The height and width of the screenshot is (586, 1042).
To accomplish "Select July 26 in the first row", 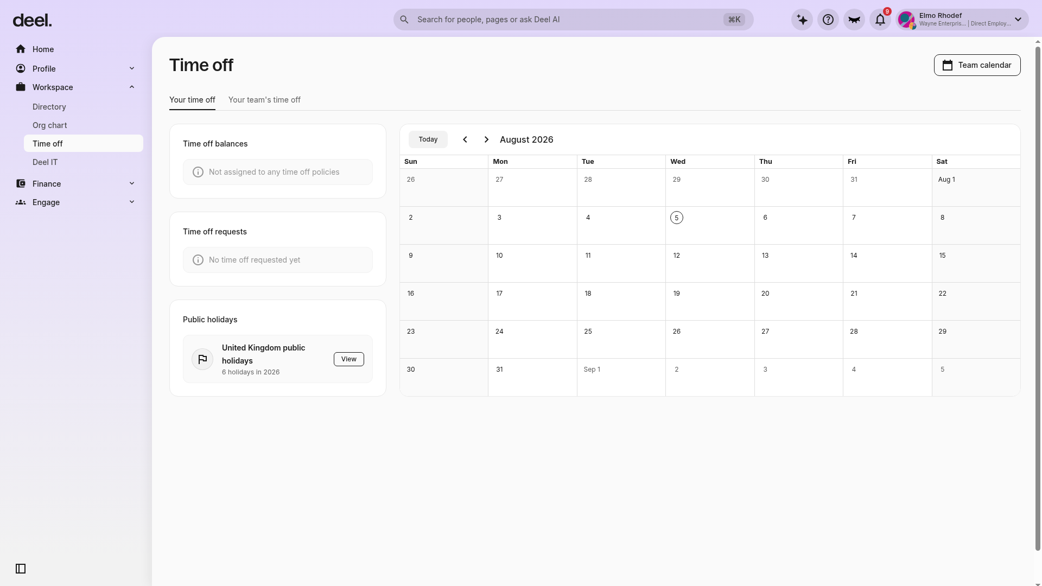I will [411, 180].
